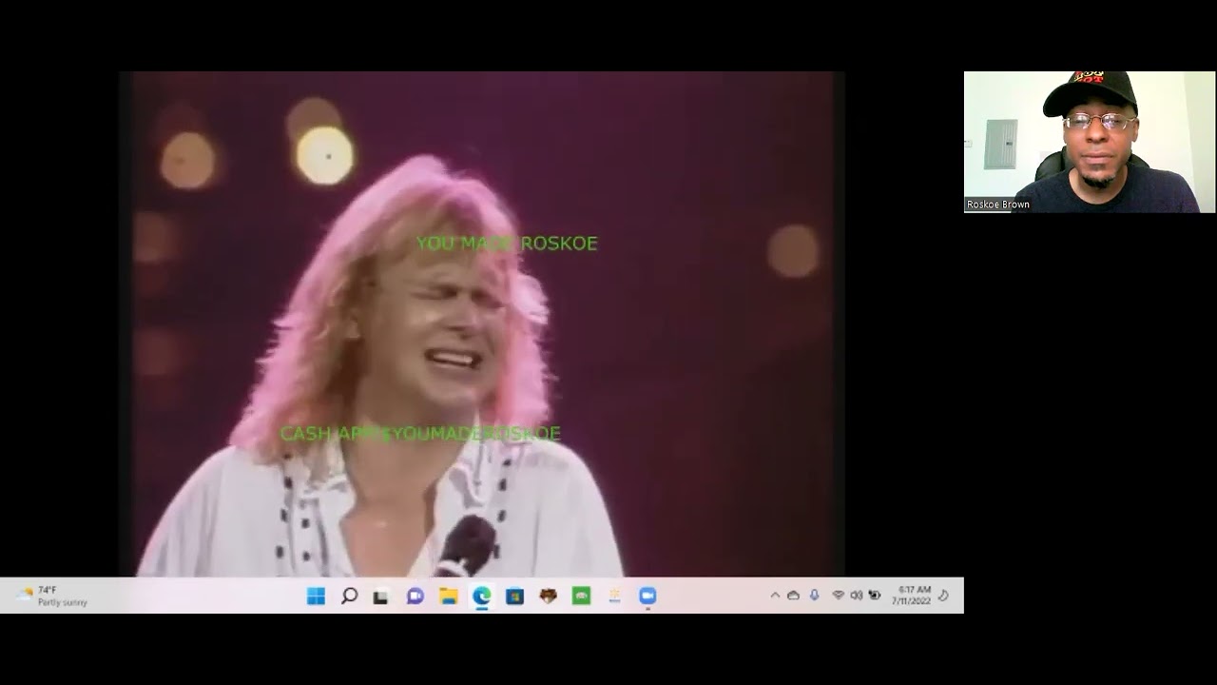Open the 74°F Partly sunny weather widget
Screen dimensions: 1217x685
click(54, 596)
